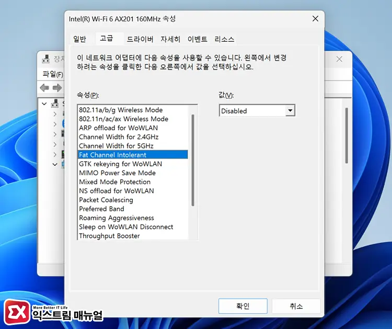
Task: Open the 이벤트 tab
Action: point(197,39)
